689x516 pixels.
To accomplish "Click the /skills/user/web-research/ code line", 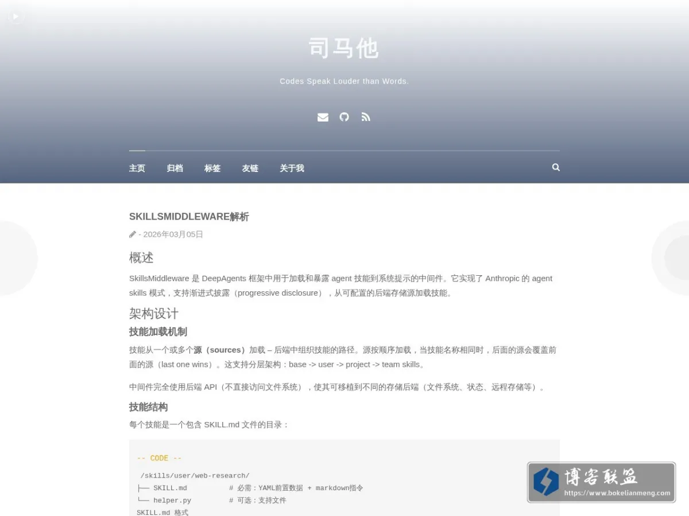I will [x=195, y=476].
